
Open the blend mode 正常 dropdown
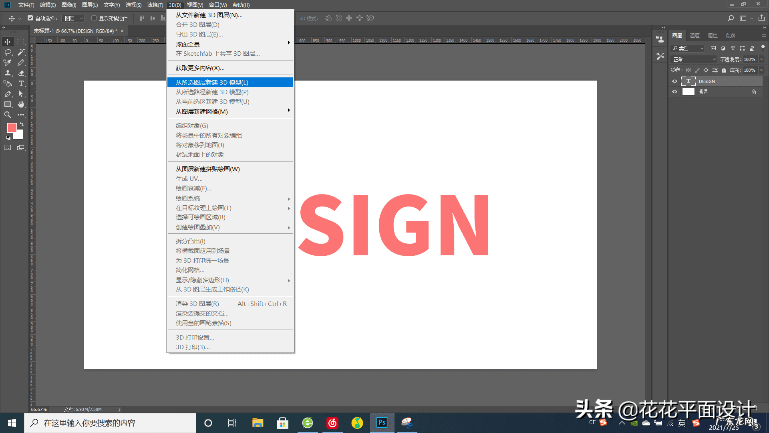[x=694, y=59]
